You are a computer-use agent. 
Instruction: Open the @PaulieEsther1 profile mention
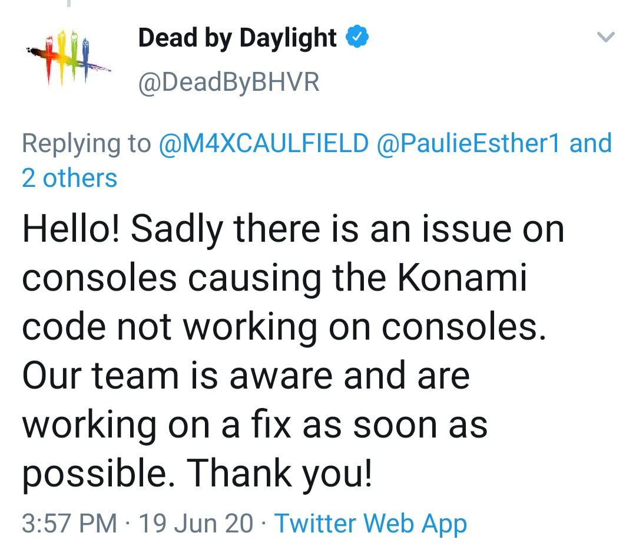click(468, 143)
